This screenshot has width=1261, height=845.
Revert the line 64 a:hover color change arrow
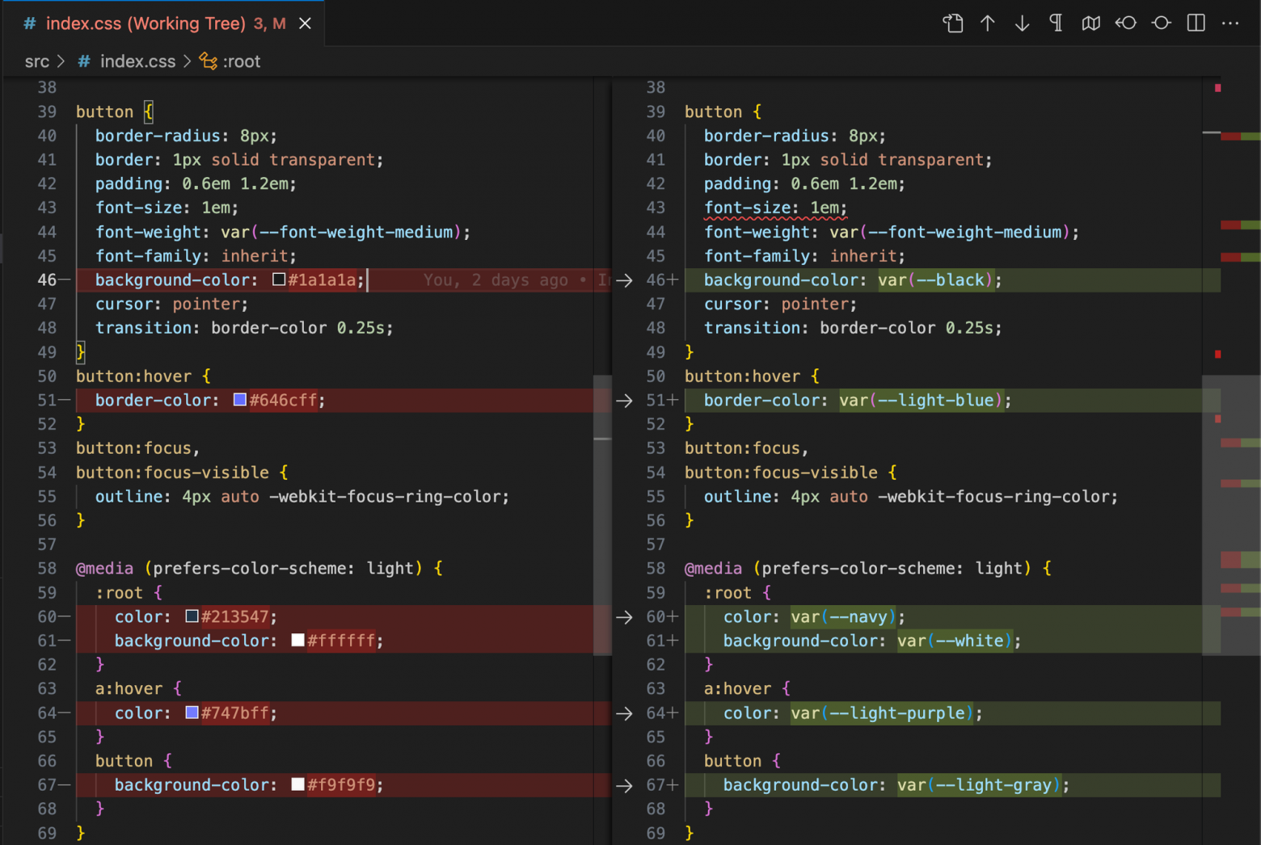coord(625,713)
